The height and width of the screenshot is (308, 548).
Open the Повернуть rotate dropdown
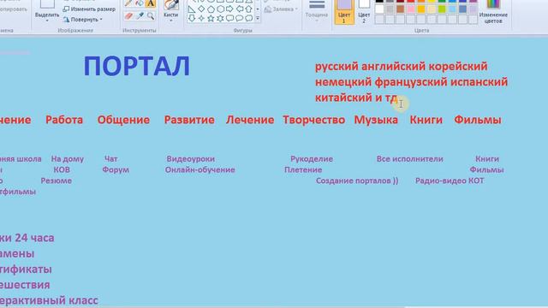(x=83, y=20)
